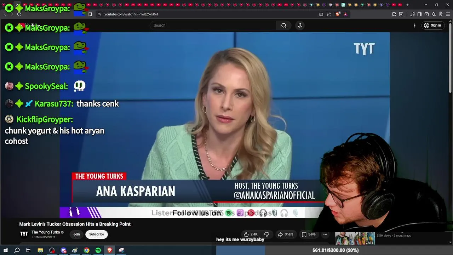Bookmark this page with the bookmark icon
Image resolution: width=453 pixels, height=255 pixels.
[x=90, y=14]
